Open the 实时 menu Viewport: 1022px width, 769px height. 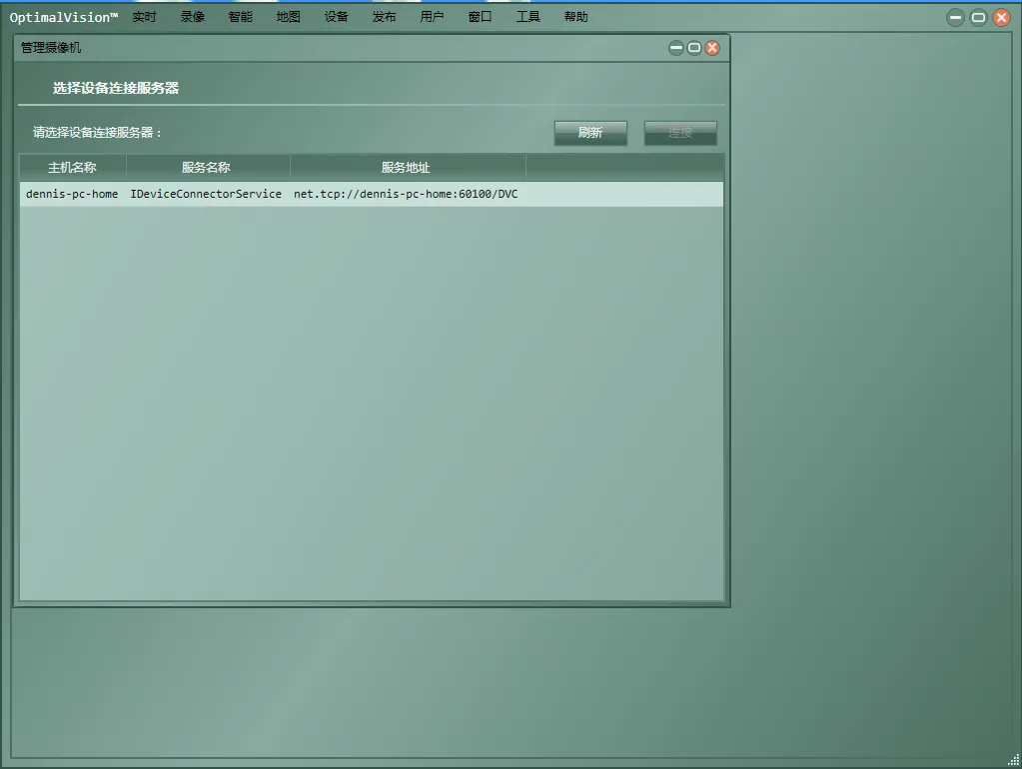point(144,17)
